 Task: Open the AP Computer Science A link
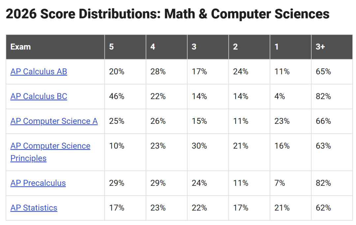tap(54, 121)
